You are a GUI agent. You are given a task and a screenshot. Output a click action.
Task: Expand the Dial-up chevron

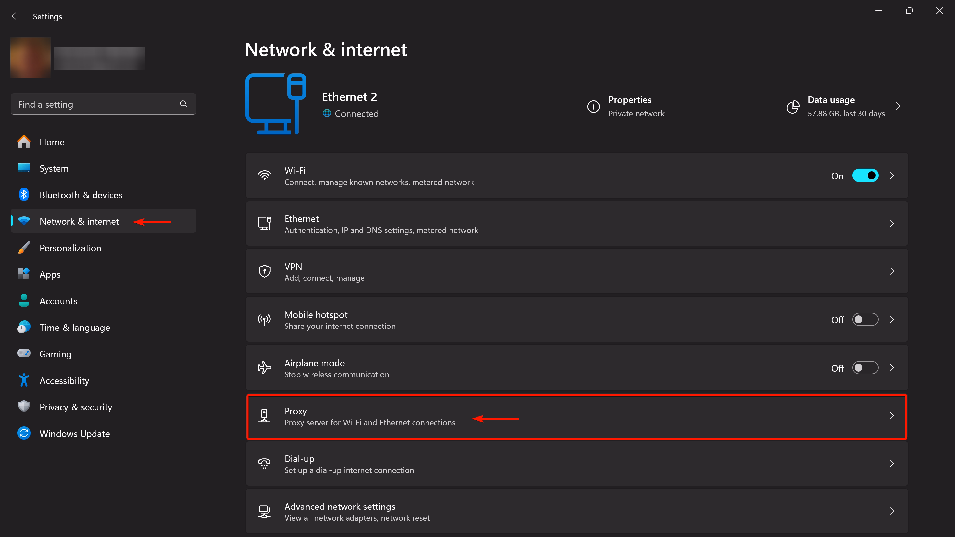pos(892,464)
